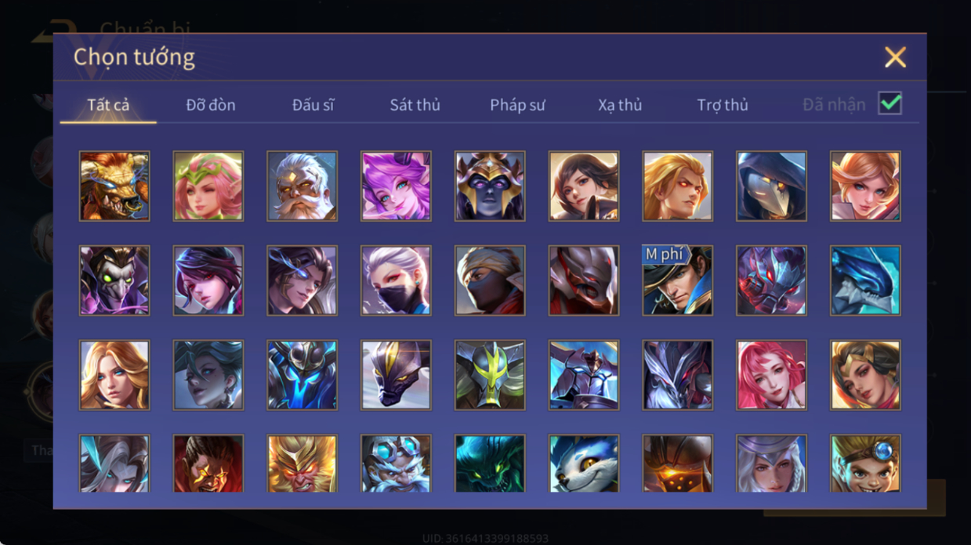Select the 'Đấu sĩ' tab
This screenshot has width=971, height=545.
coord(313,105)
